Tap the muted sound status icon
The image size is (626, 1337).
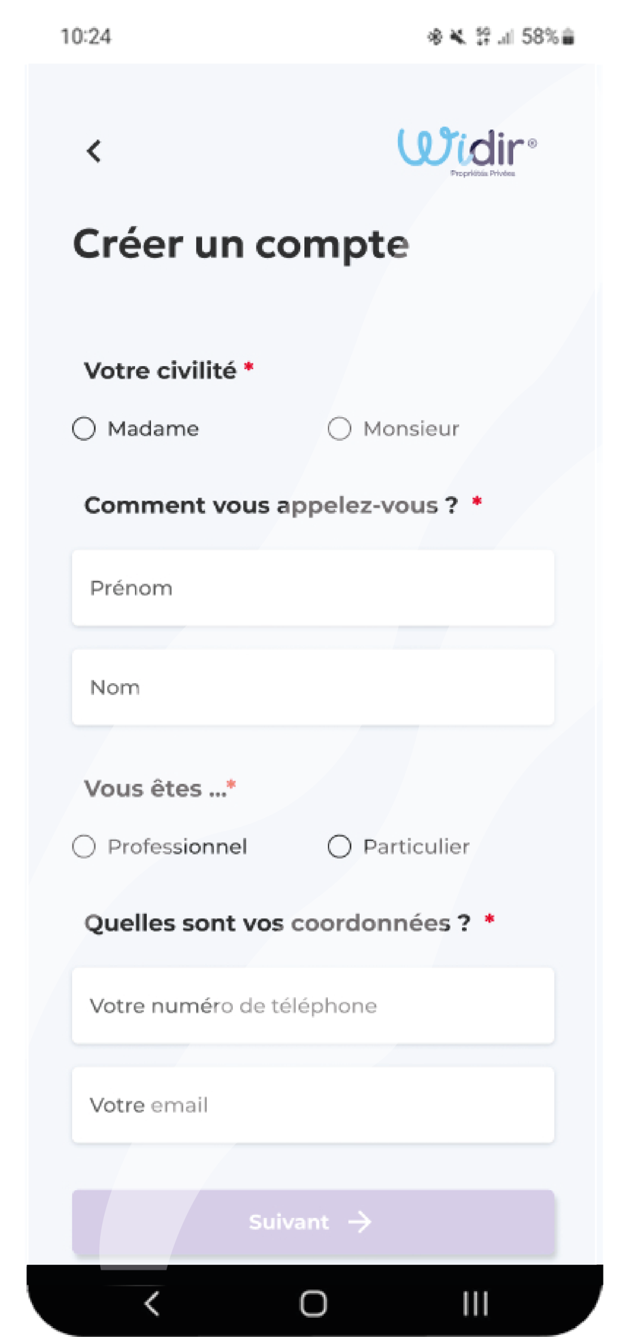[x=458, y=37]
